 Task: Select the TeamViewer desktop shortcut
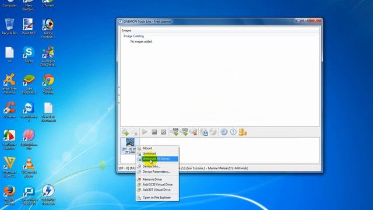coord(29,112)
